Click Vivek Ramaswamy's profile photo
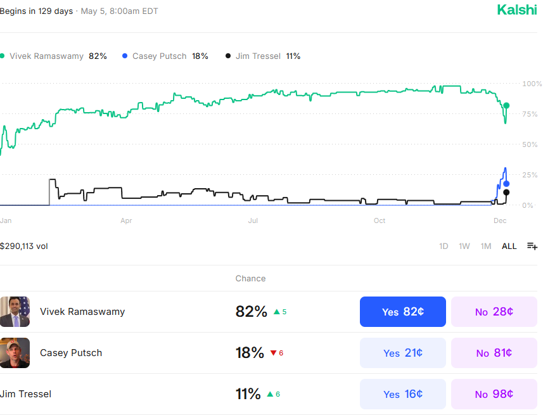This screenshot has width=543, height=415. (x=15, y=312)
